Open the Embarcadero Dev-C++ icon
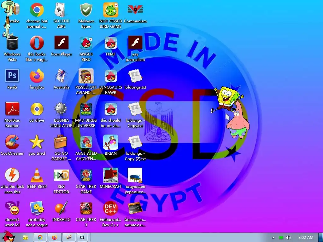 click(x=111, y=208)
